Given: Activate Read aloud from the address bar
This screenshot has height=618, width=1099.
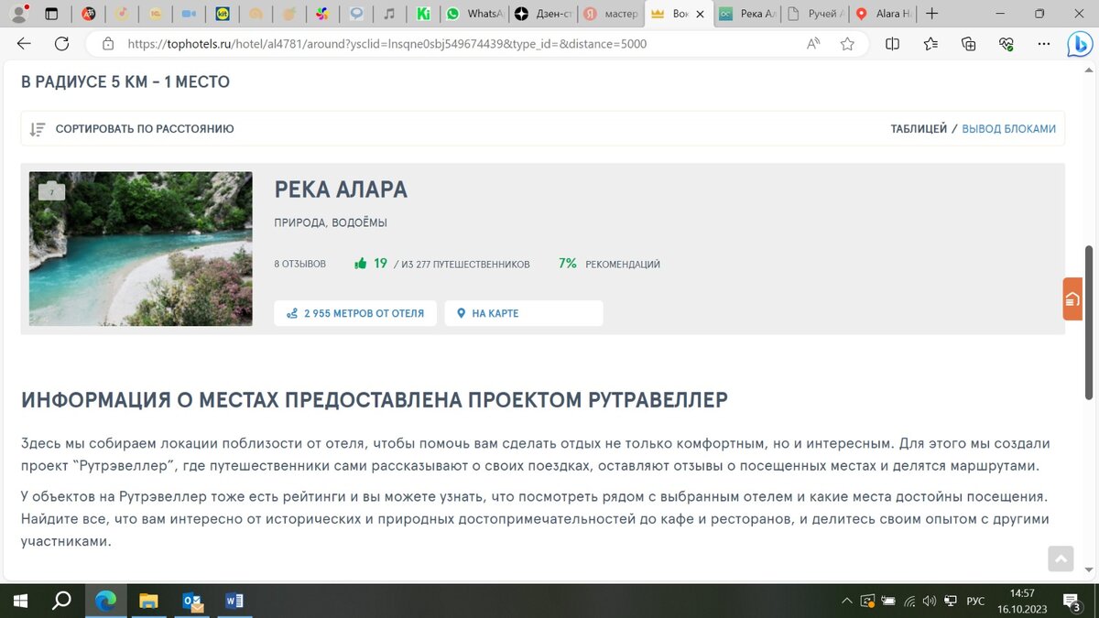Looking at the screenshot, I should click(812, 43).
